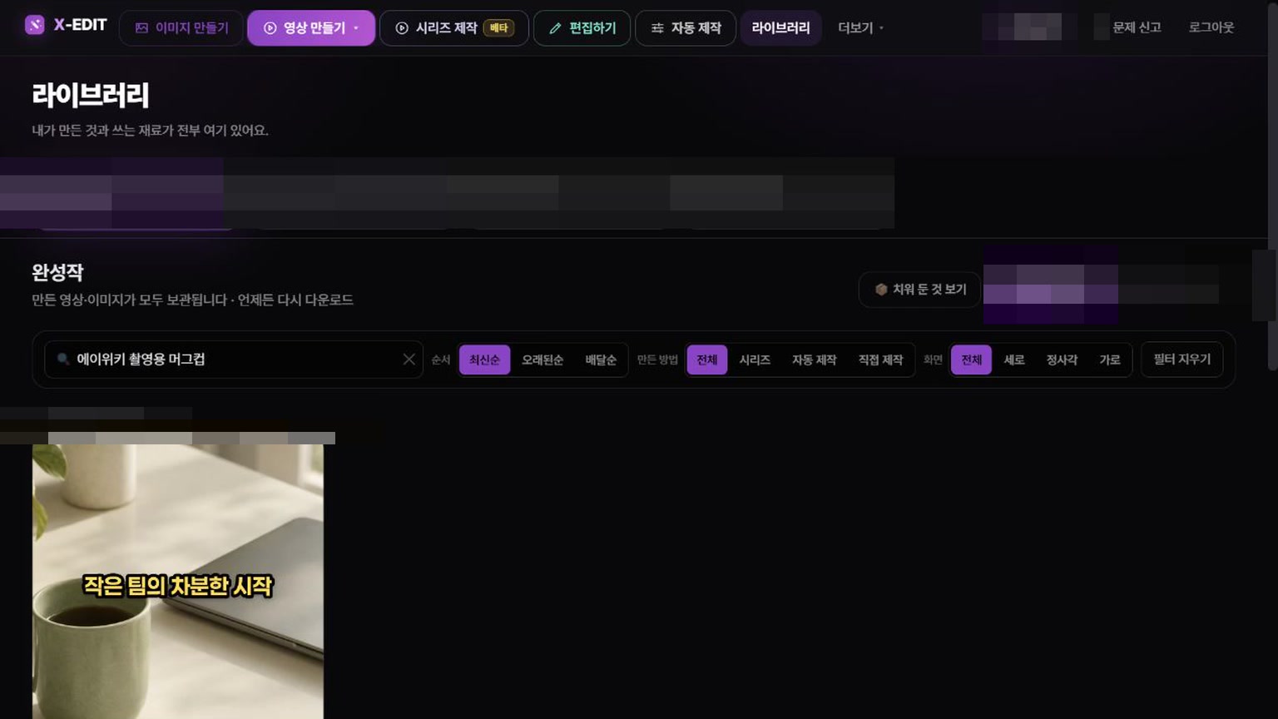Select 전체 under 화면 filter
This screenshot has height=719, width=1278.
click(x=972, y=360)
